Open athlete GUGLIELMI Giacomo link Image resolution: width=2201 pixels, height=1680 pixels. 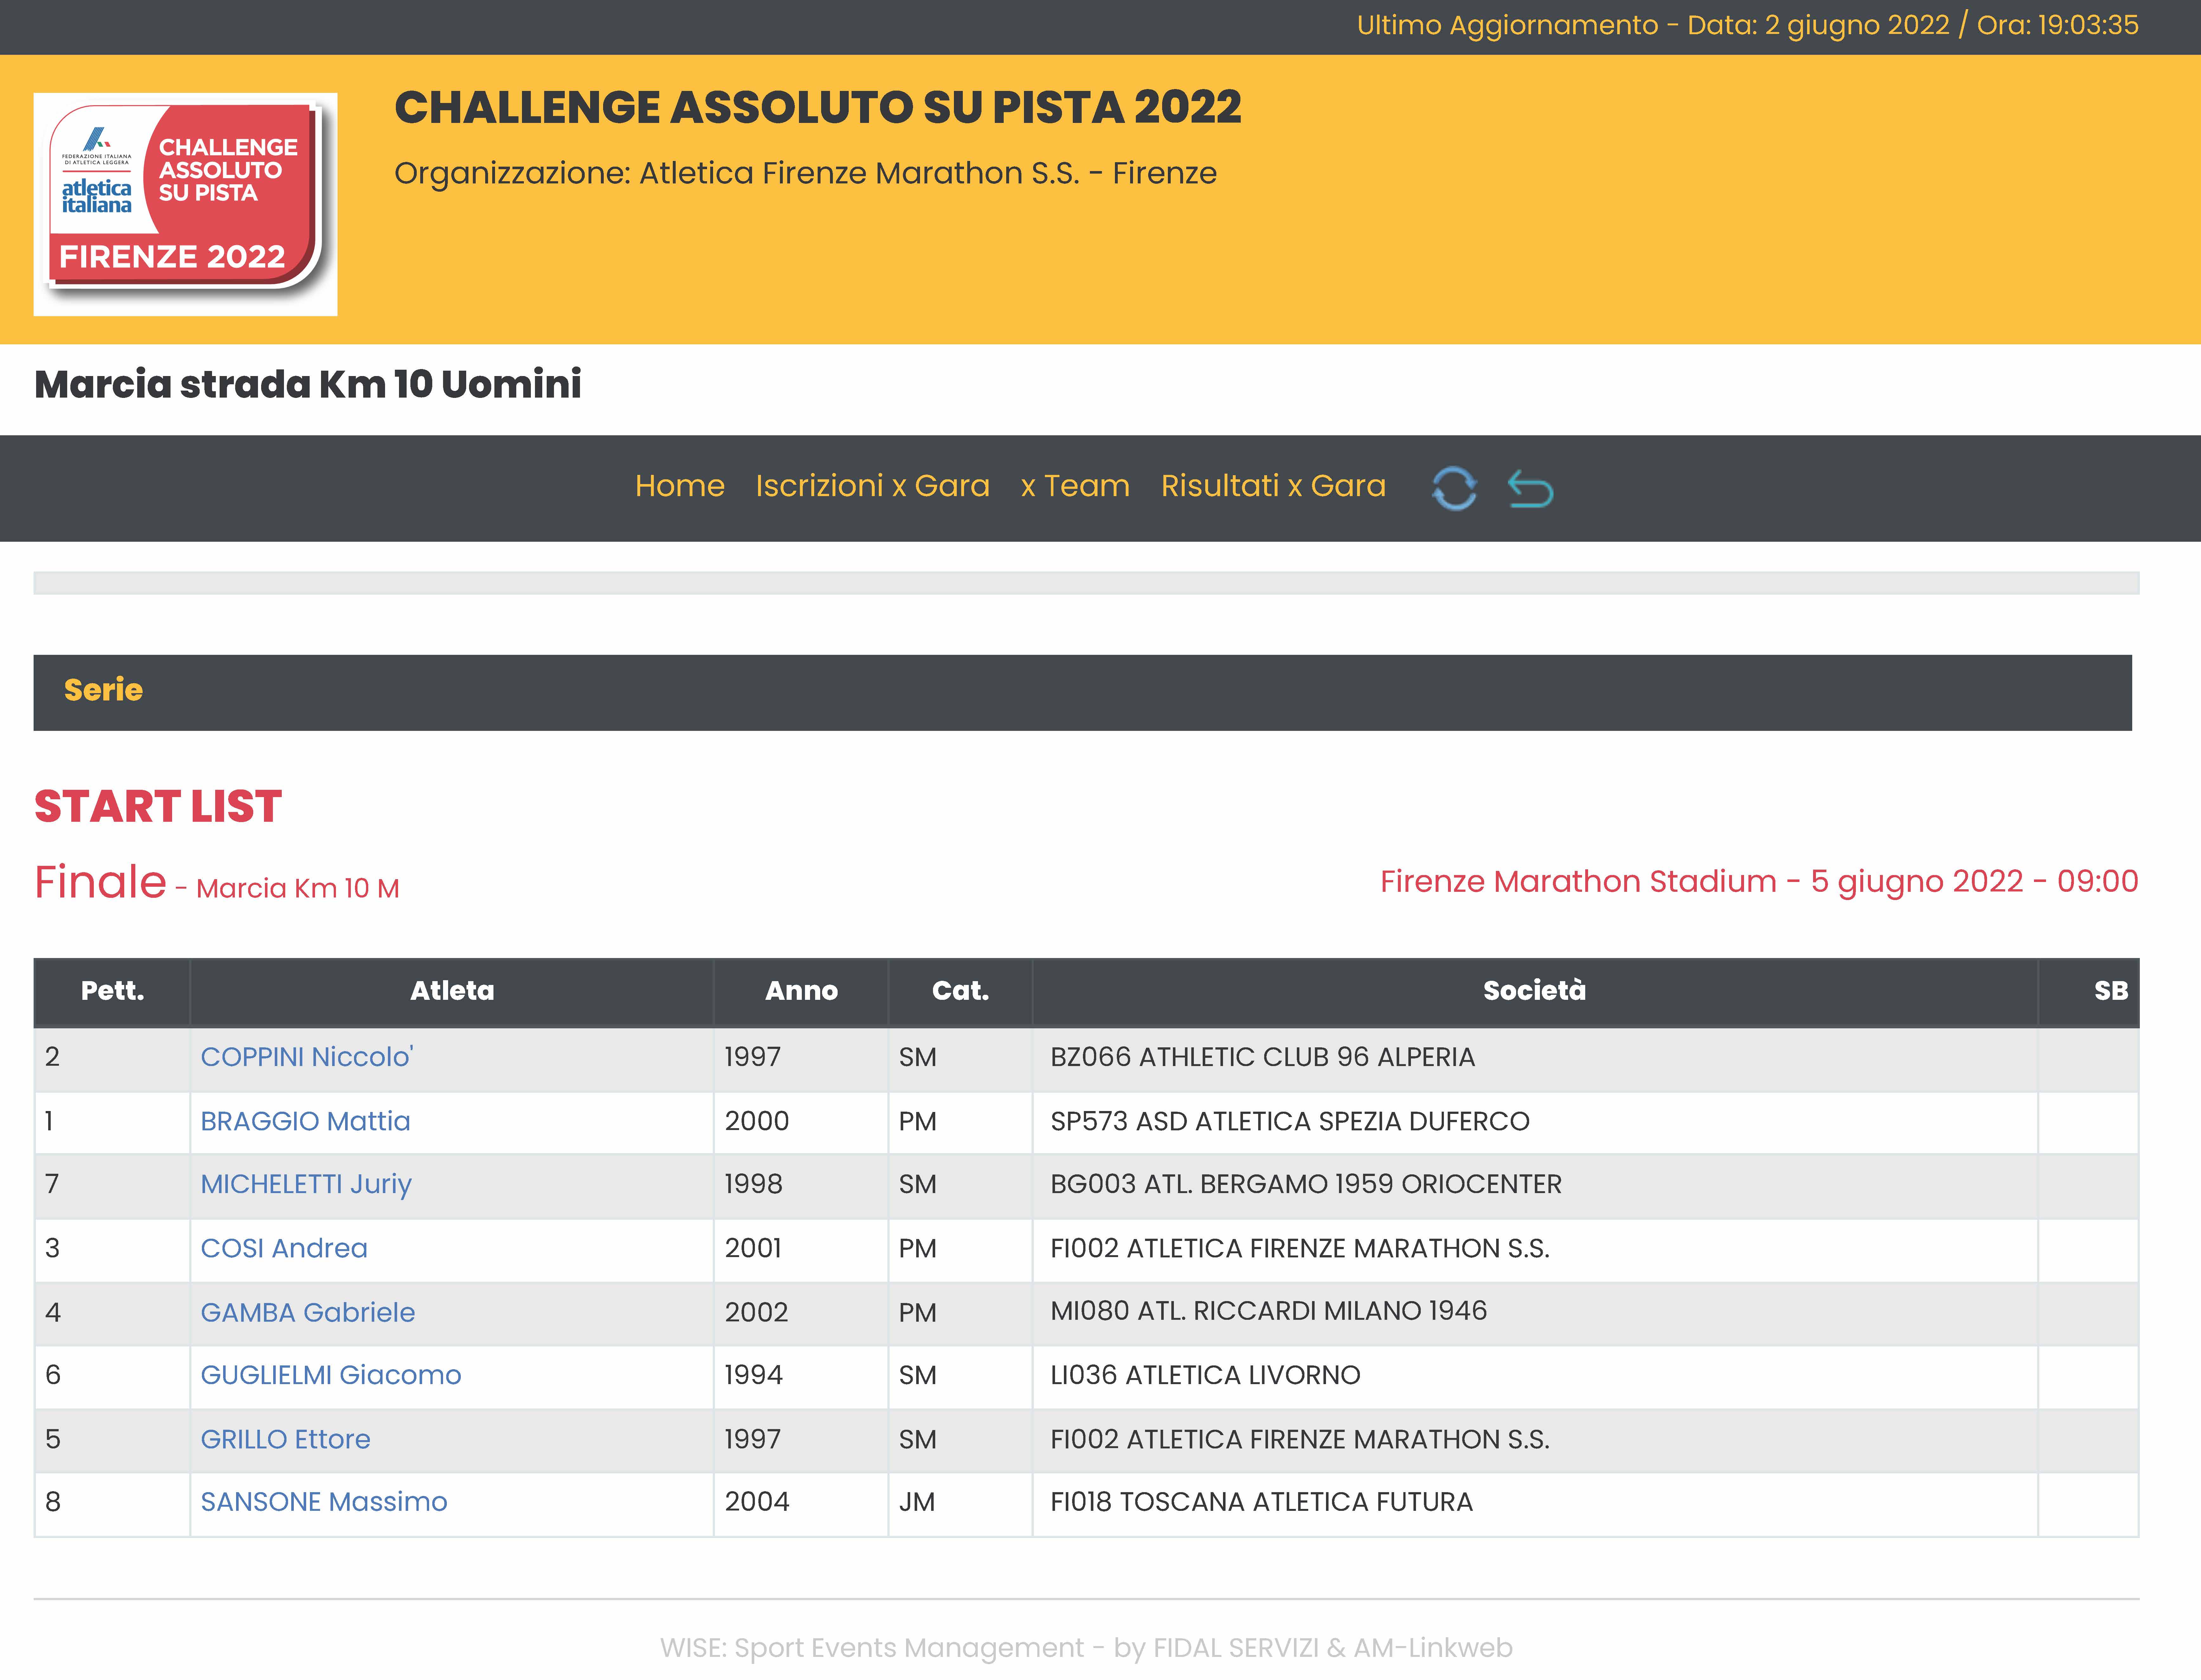[x=331, y=1375]
